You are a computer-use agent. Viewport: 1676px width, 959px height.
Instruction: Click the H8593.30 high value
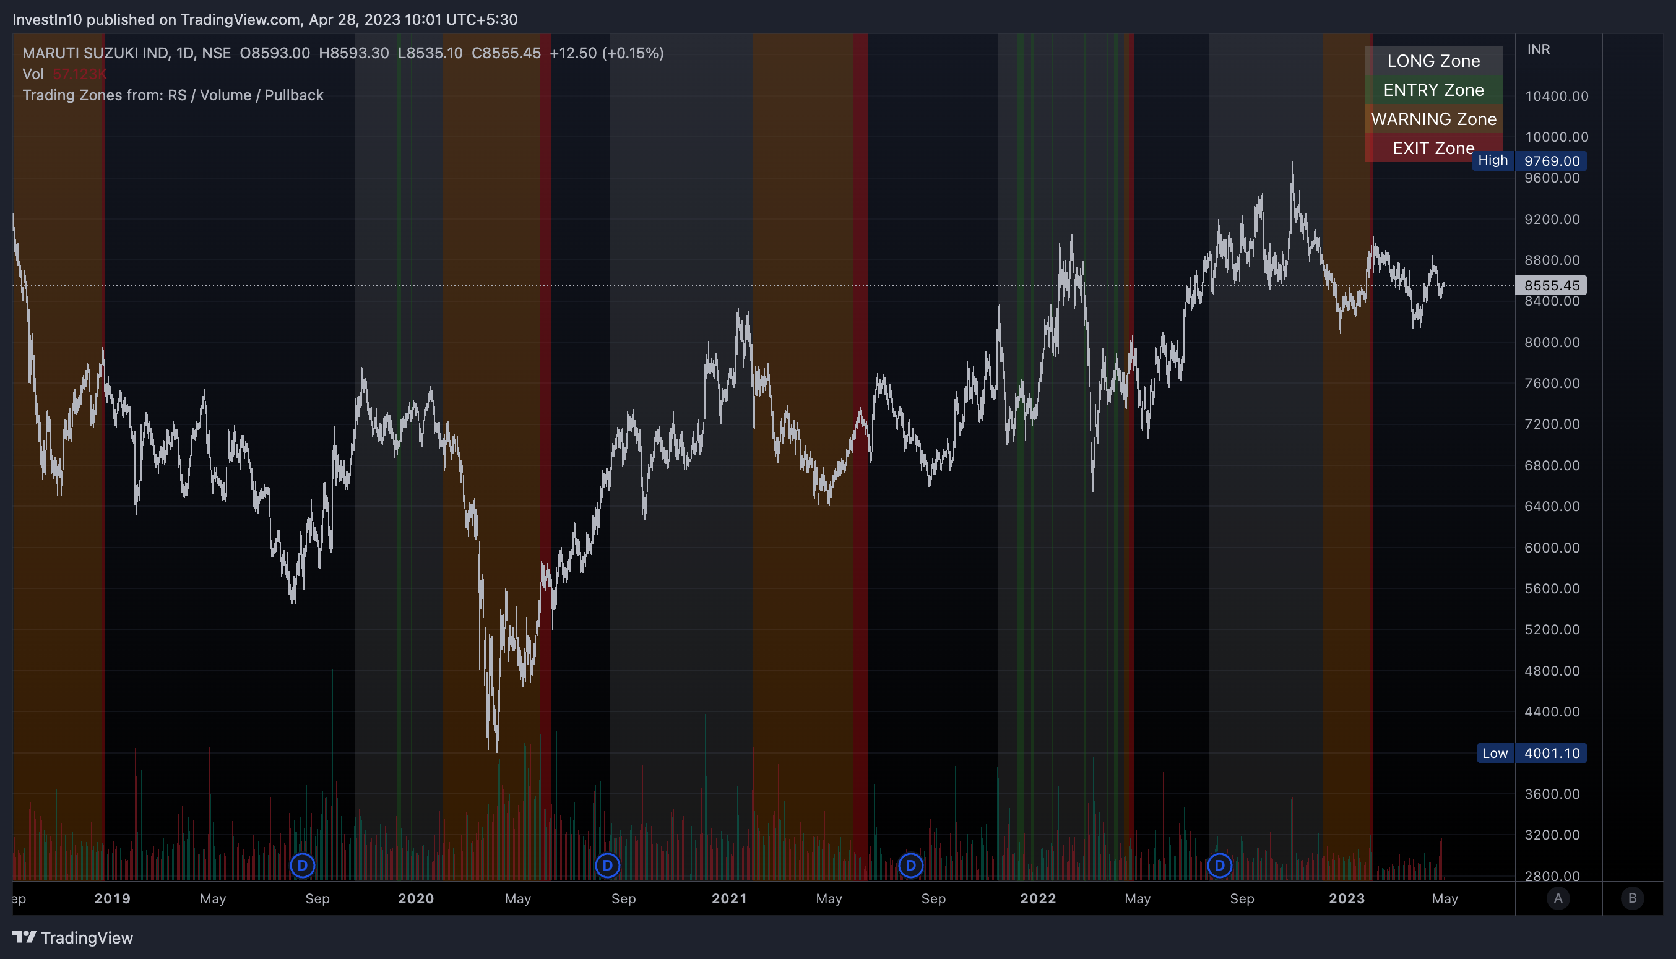coord(354,53)
